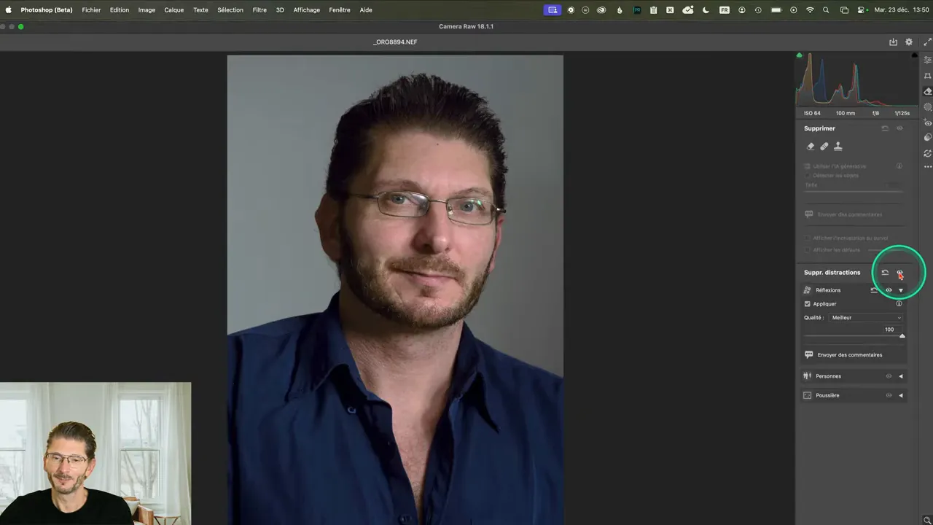Select the Clone stamp tool
This screenshot has height=525, width=933.
(x=838, y=146)
